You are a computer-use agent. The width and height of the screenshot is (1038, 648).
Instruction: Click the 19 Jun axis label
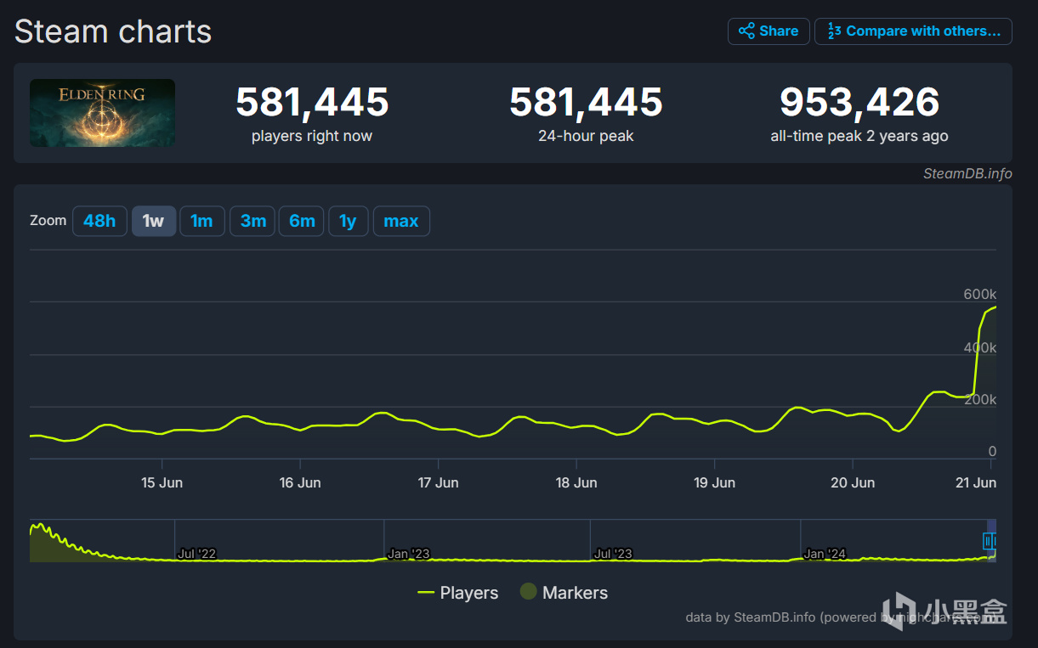[x=714, y=482]
